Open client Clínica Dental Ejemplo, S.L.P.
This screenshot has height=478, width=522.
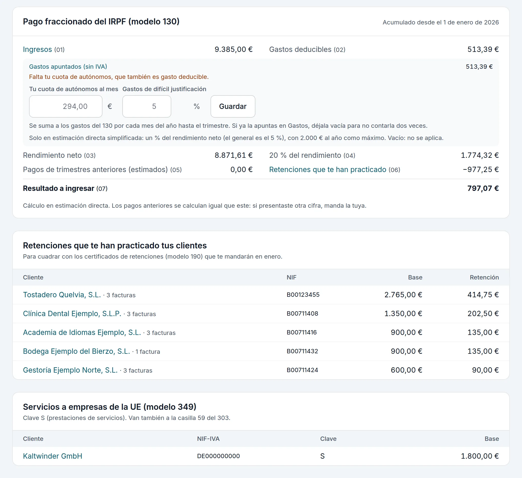(72, 314)
